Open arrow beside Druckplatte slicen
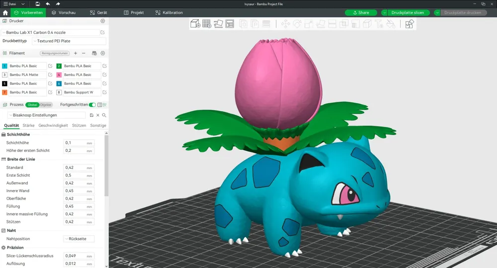Viewport: 497px width, 268px height. point(384,13)
